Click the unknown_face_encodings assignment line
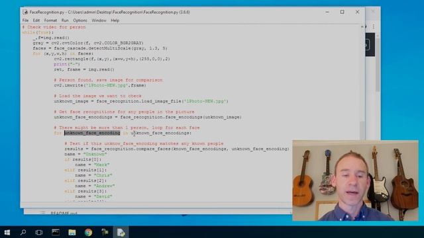 click(148, 117)
